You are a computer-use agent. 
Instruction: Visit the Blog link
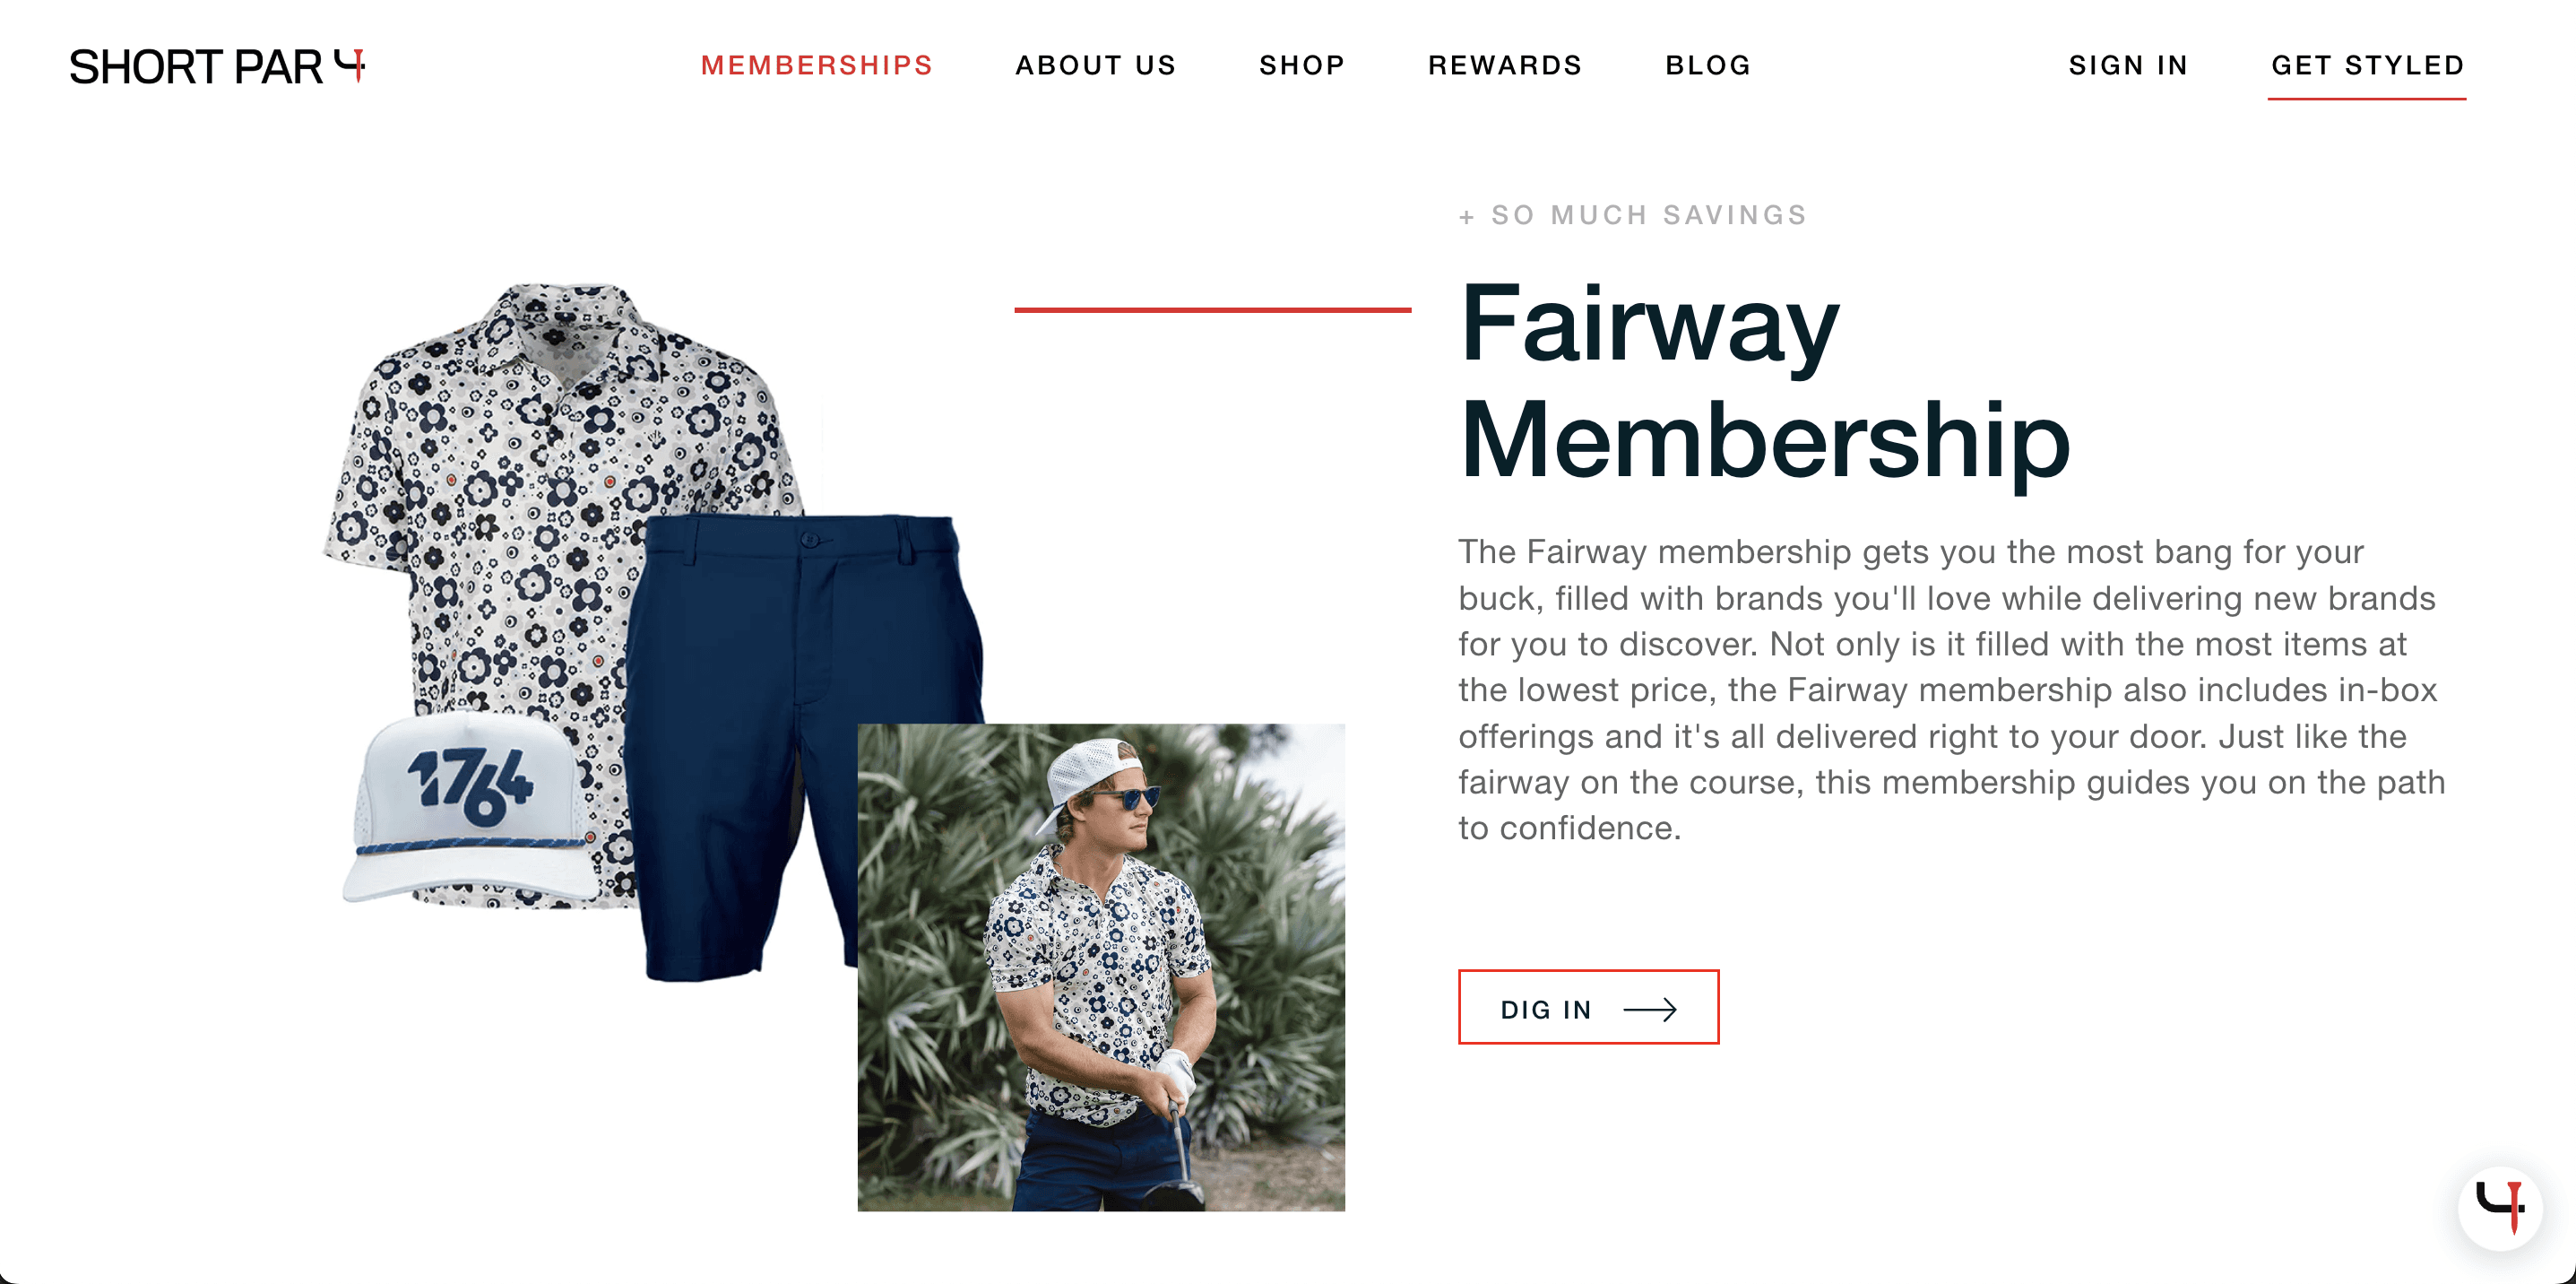[x=1707, y=65]
